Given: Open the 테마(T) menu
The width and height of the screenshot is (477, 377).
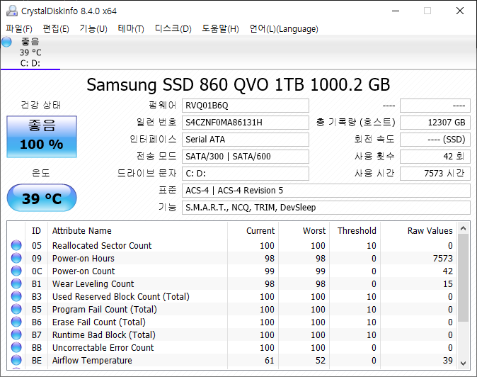Looking at the screenshot, I should click(x=131, y=28).
